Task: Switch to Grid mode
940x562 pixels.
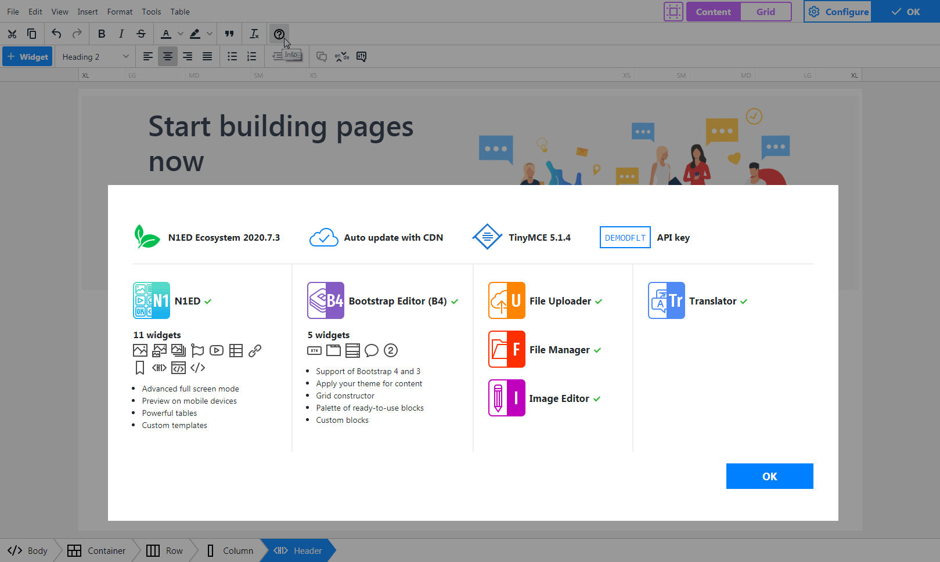Action: (766, 12)
